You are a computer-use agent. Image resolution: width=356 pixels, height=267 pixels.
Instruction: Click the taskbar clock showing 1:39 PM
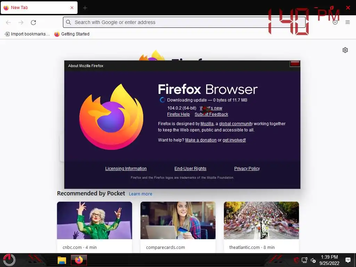click(x=329, y=260)
